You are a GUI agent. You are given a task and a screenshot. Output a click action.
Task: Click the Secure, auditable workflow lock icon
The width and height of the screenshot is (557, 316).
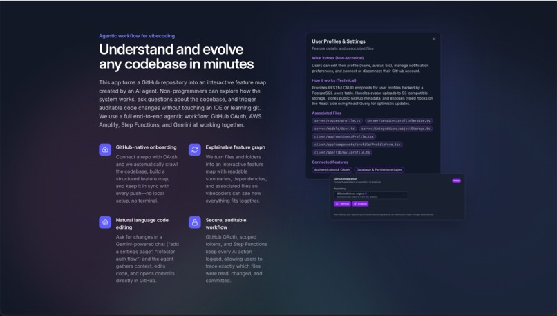coord(195,223)
